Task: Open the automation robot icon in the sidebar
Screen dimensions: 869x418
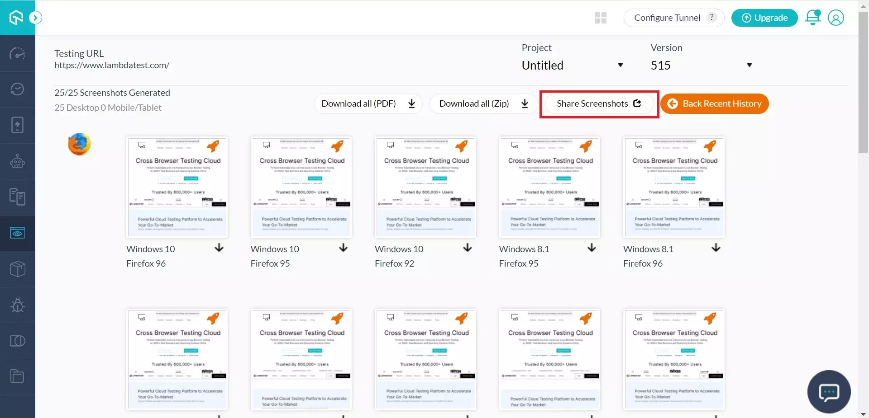Action: pos(17,161)
